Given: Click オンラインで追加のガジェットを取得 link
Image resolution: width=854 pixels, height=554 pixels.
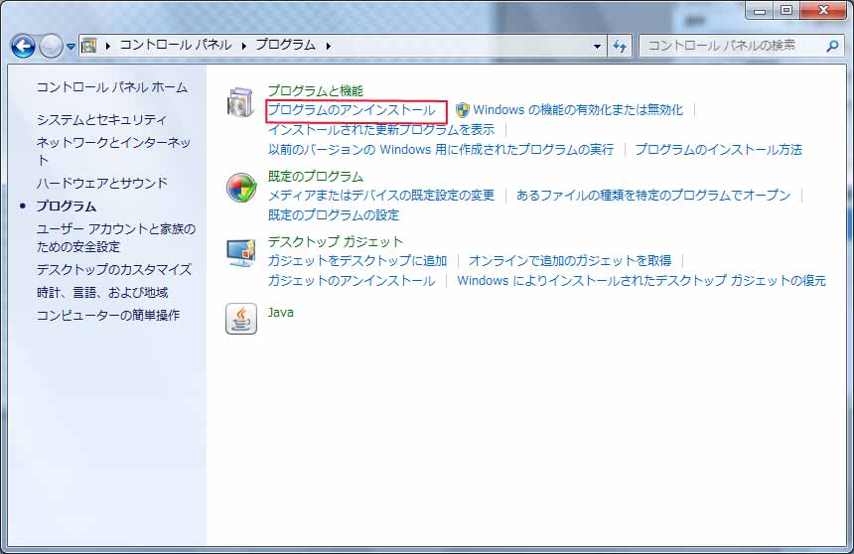Looking at the screenshot, I should pyautogui.click(x=570, y=261).
